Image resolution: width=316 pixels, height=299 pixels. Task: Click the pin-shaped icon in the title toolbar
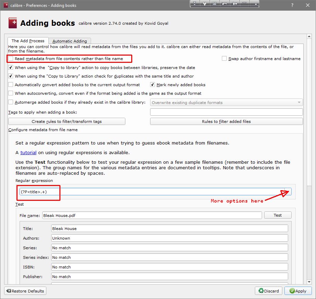click(x=235, y=4)
